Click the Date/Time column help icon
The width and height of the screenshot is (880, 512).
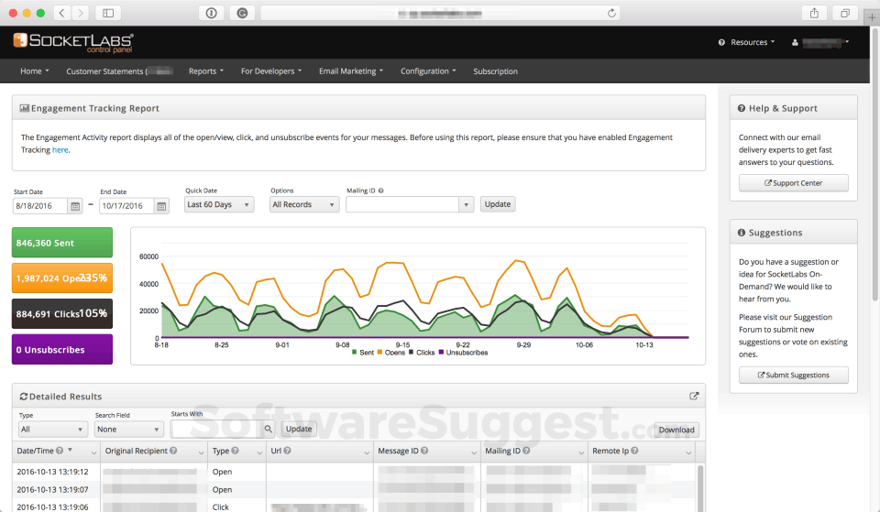(60, 451)
